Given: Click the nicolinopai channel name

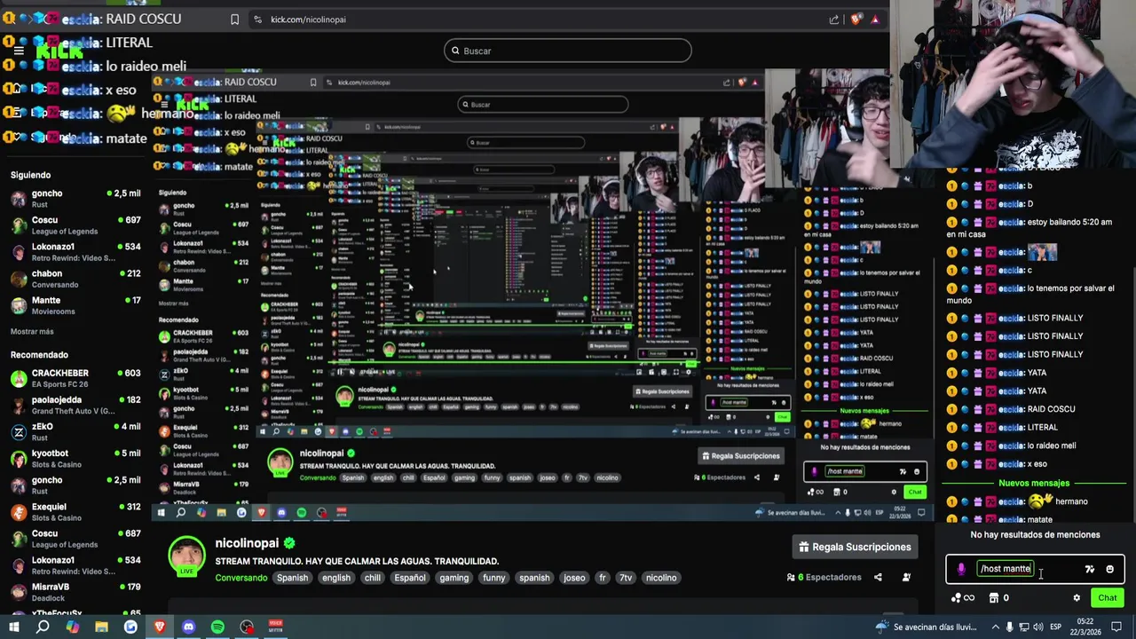Looking at the screenshot, I should (247, 542).
